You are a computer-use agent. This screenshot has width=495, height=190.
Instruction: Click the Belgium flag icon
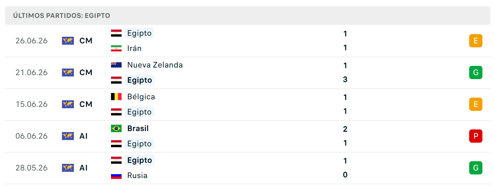click(116, 97)
